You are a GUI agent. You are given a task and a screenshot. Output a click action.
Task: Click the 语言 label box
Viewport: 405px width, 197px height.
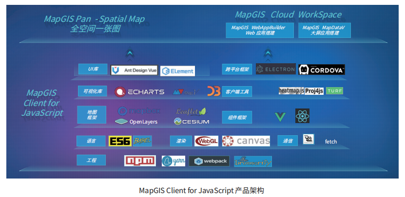[x=91, y=141]
